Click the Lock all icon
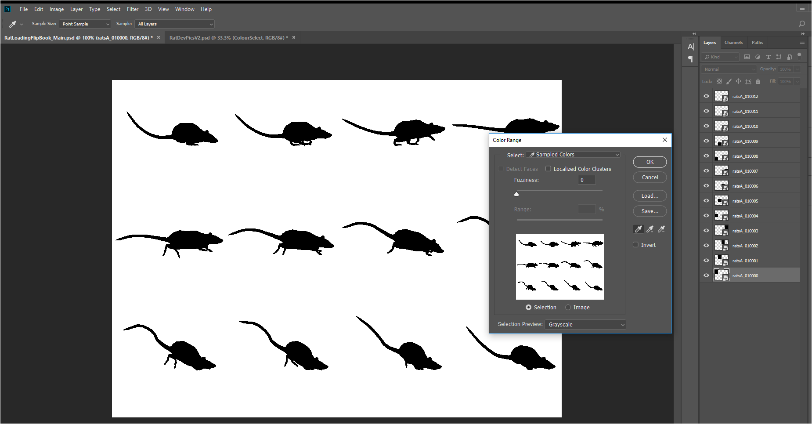Viewport: 812px width, 424px height. pos(758,81)
